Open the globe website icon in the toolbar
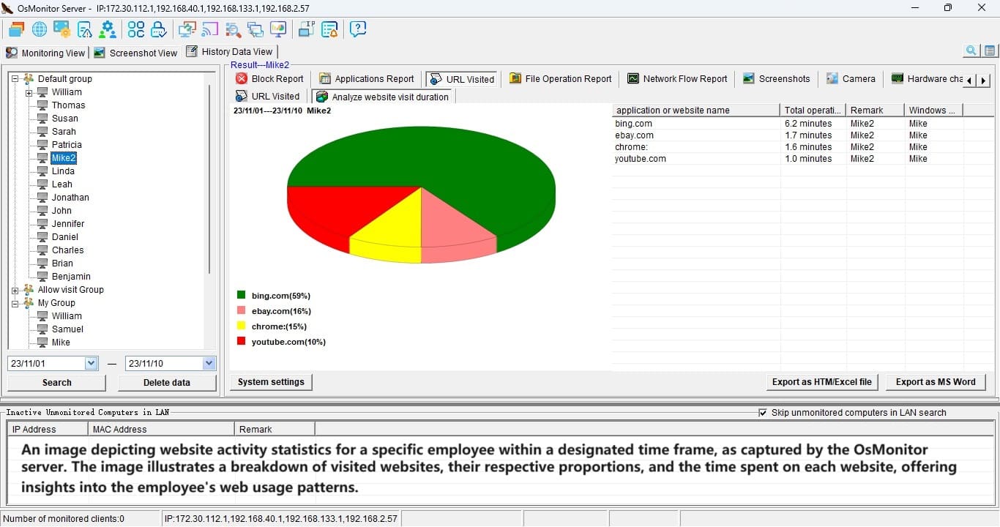The height and width of the screenshot is (527, 1000). 40,29
